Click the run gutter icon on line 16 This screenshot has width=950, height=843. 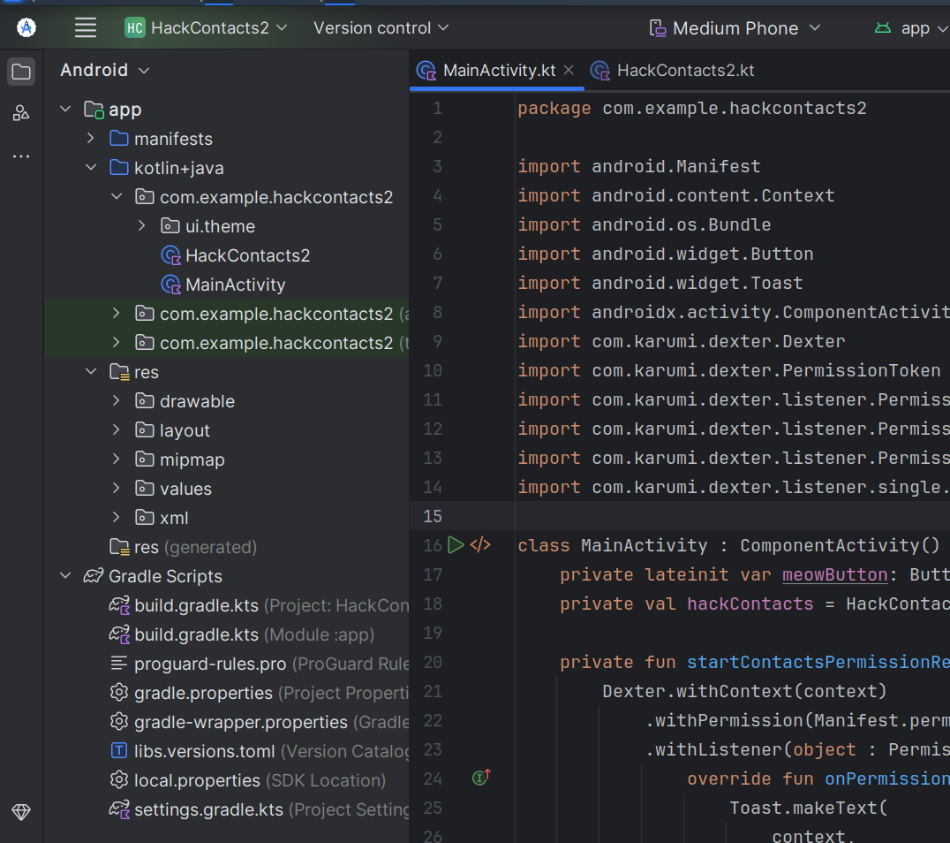tap(456, 544)
